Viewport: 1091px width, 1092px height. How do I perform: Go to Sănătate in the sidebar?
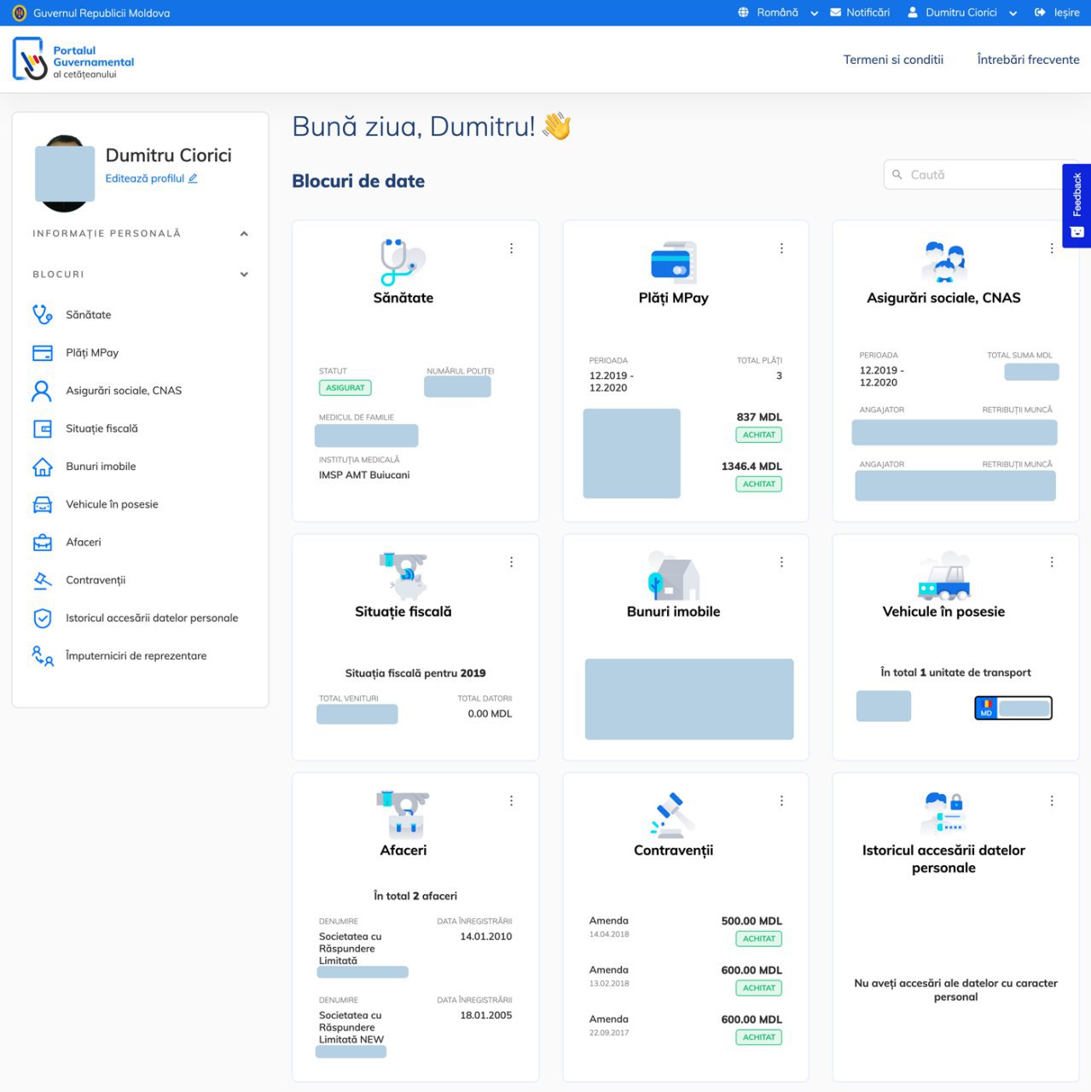[89, 315]
